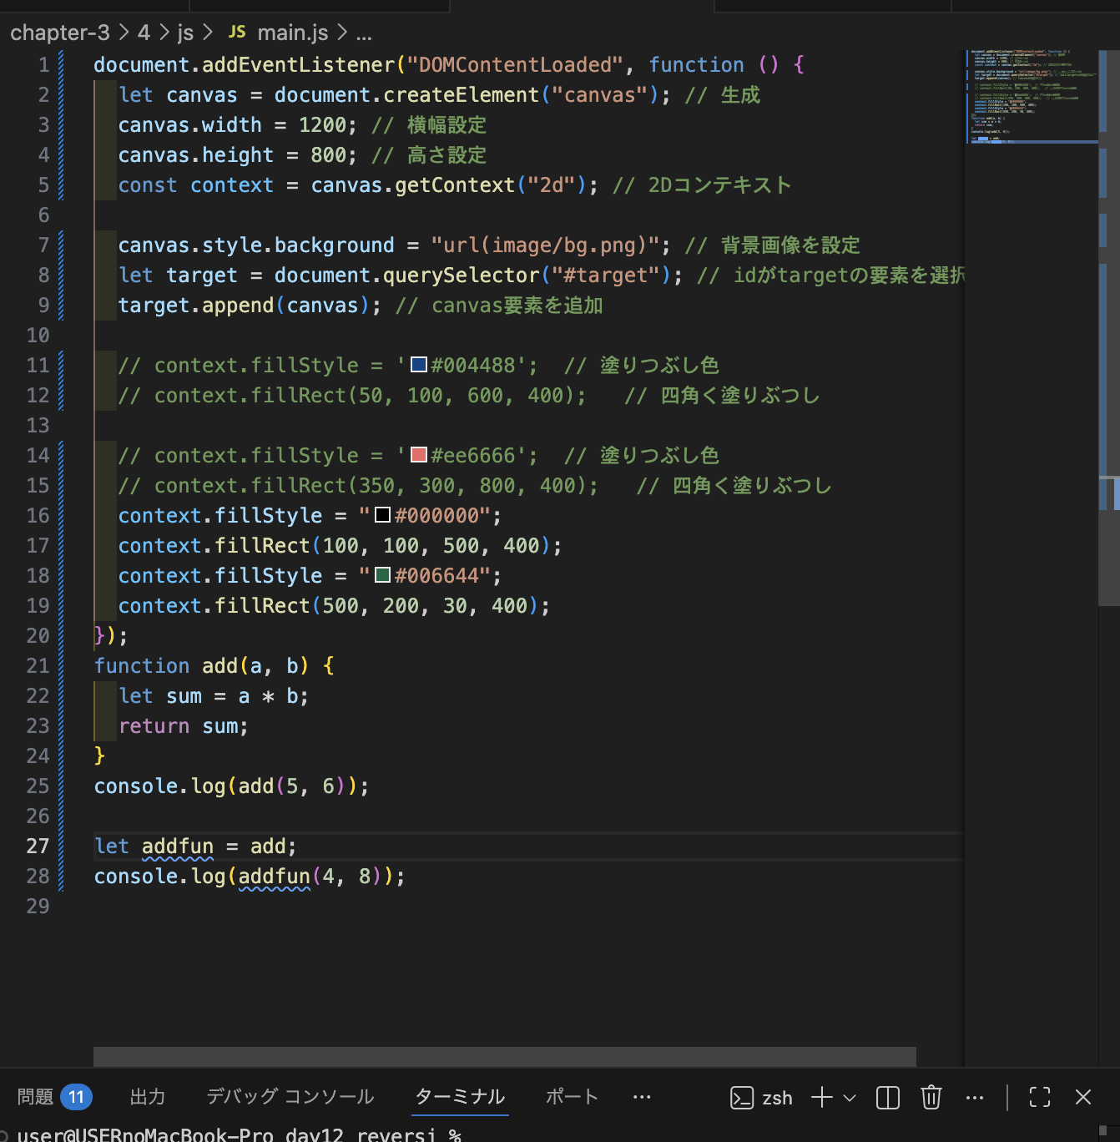Maximize the panel size
Screen dimensions: 1120x1142
(x=1040, y=1097)
